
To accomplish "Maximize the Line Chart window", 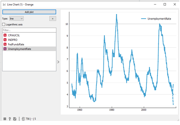I will (x=165, y=4).
